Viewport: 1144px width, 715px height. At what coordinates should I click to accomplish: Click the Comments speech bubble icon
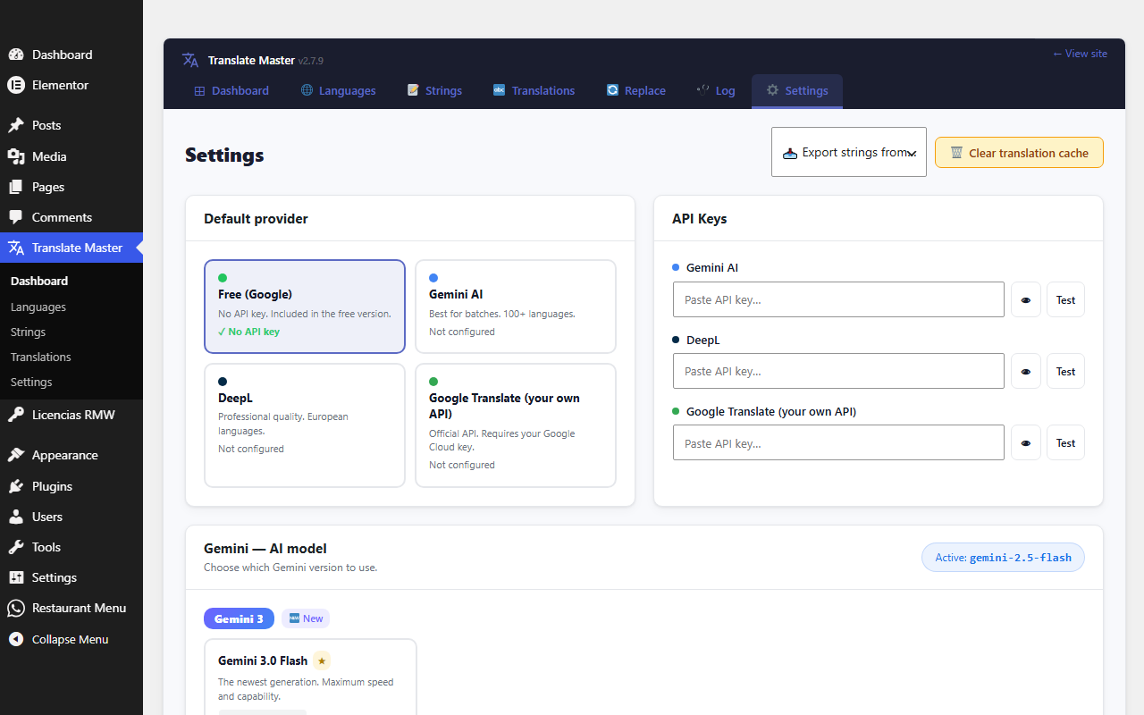click(16, 217)
